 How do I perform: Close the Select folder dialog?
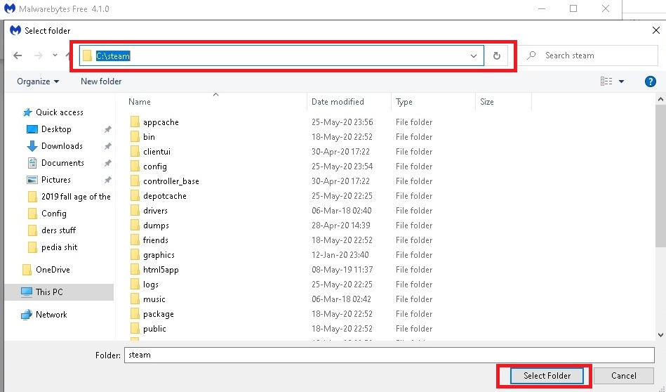(x=655, y=31)
